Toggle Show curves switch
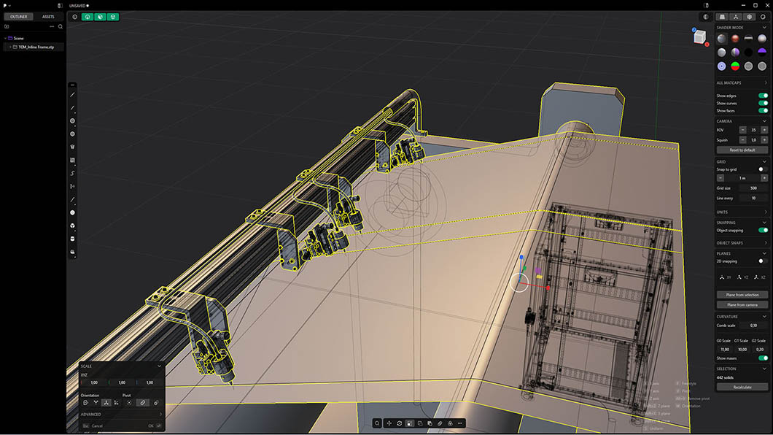Viewport: 773px width, 435px height. pyautogui.click(x=763, y=103)
